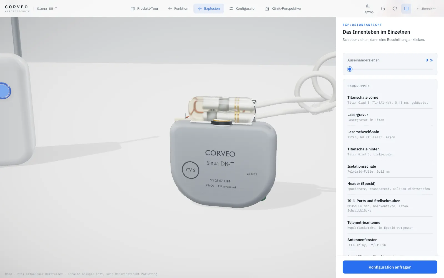Select the Lasergravur component
444x278 pixels.
(x=390, y=117)
